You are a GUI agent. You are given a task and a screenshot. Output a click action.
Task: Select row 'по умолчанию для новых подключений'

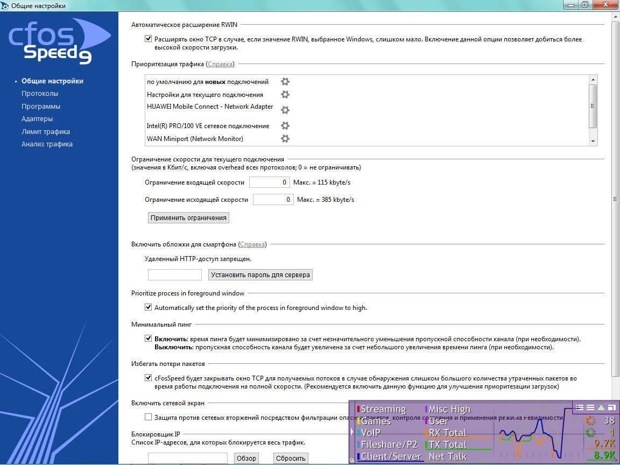tap(208, 82)
